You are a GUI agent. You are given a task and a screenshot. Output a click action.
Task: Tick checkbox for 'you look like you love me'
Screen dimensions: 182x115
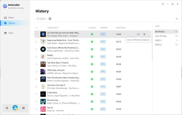coord(36,34)
